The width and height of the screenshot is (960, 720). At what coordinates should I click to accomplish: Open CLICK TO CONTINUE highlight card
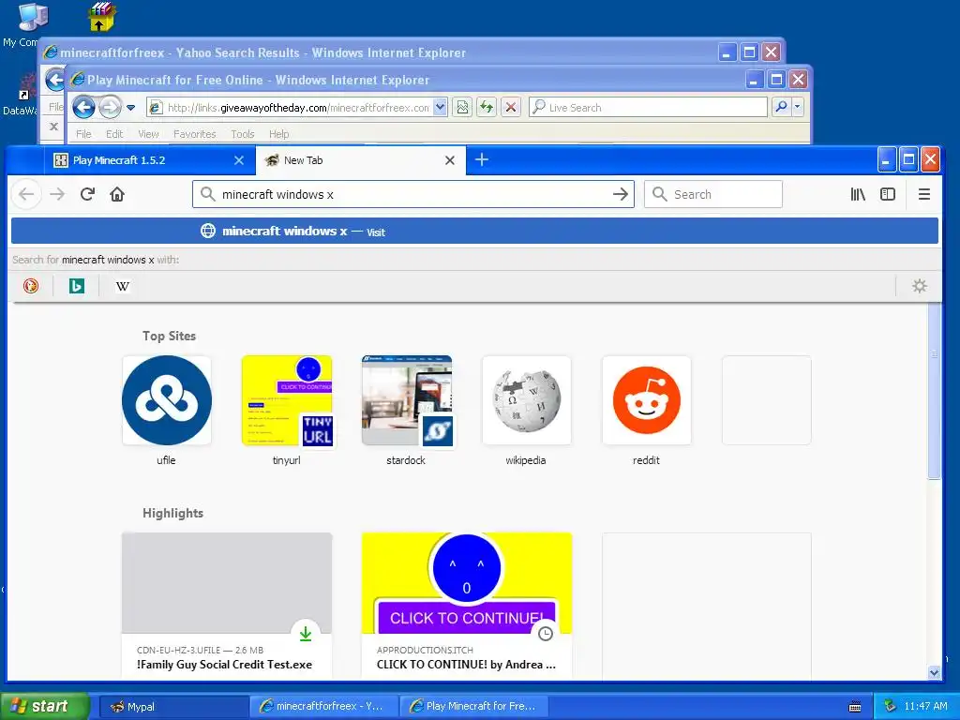467,605
